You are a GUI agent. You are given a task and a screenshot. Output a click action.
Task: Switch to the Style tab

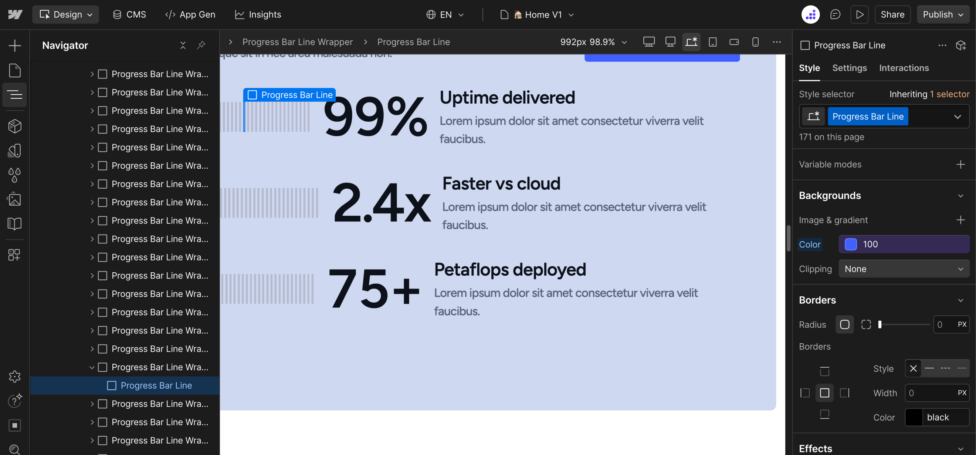(809, 68)
